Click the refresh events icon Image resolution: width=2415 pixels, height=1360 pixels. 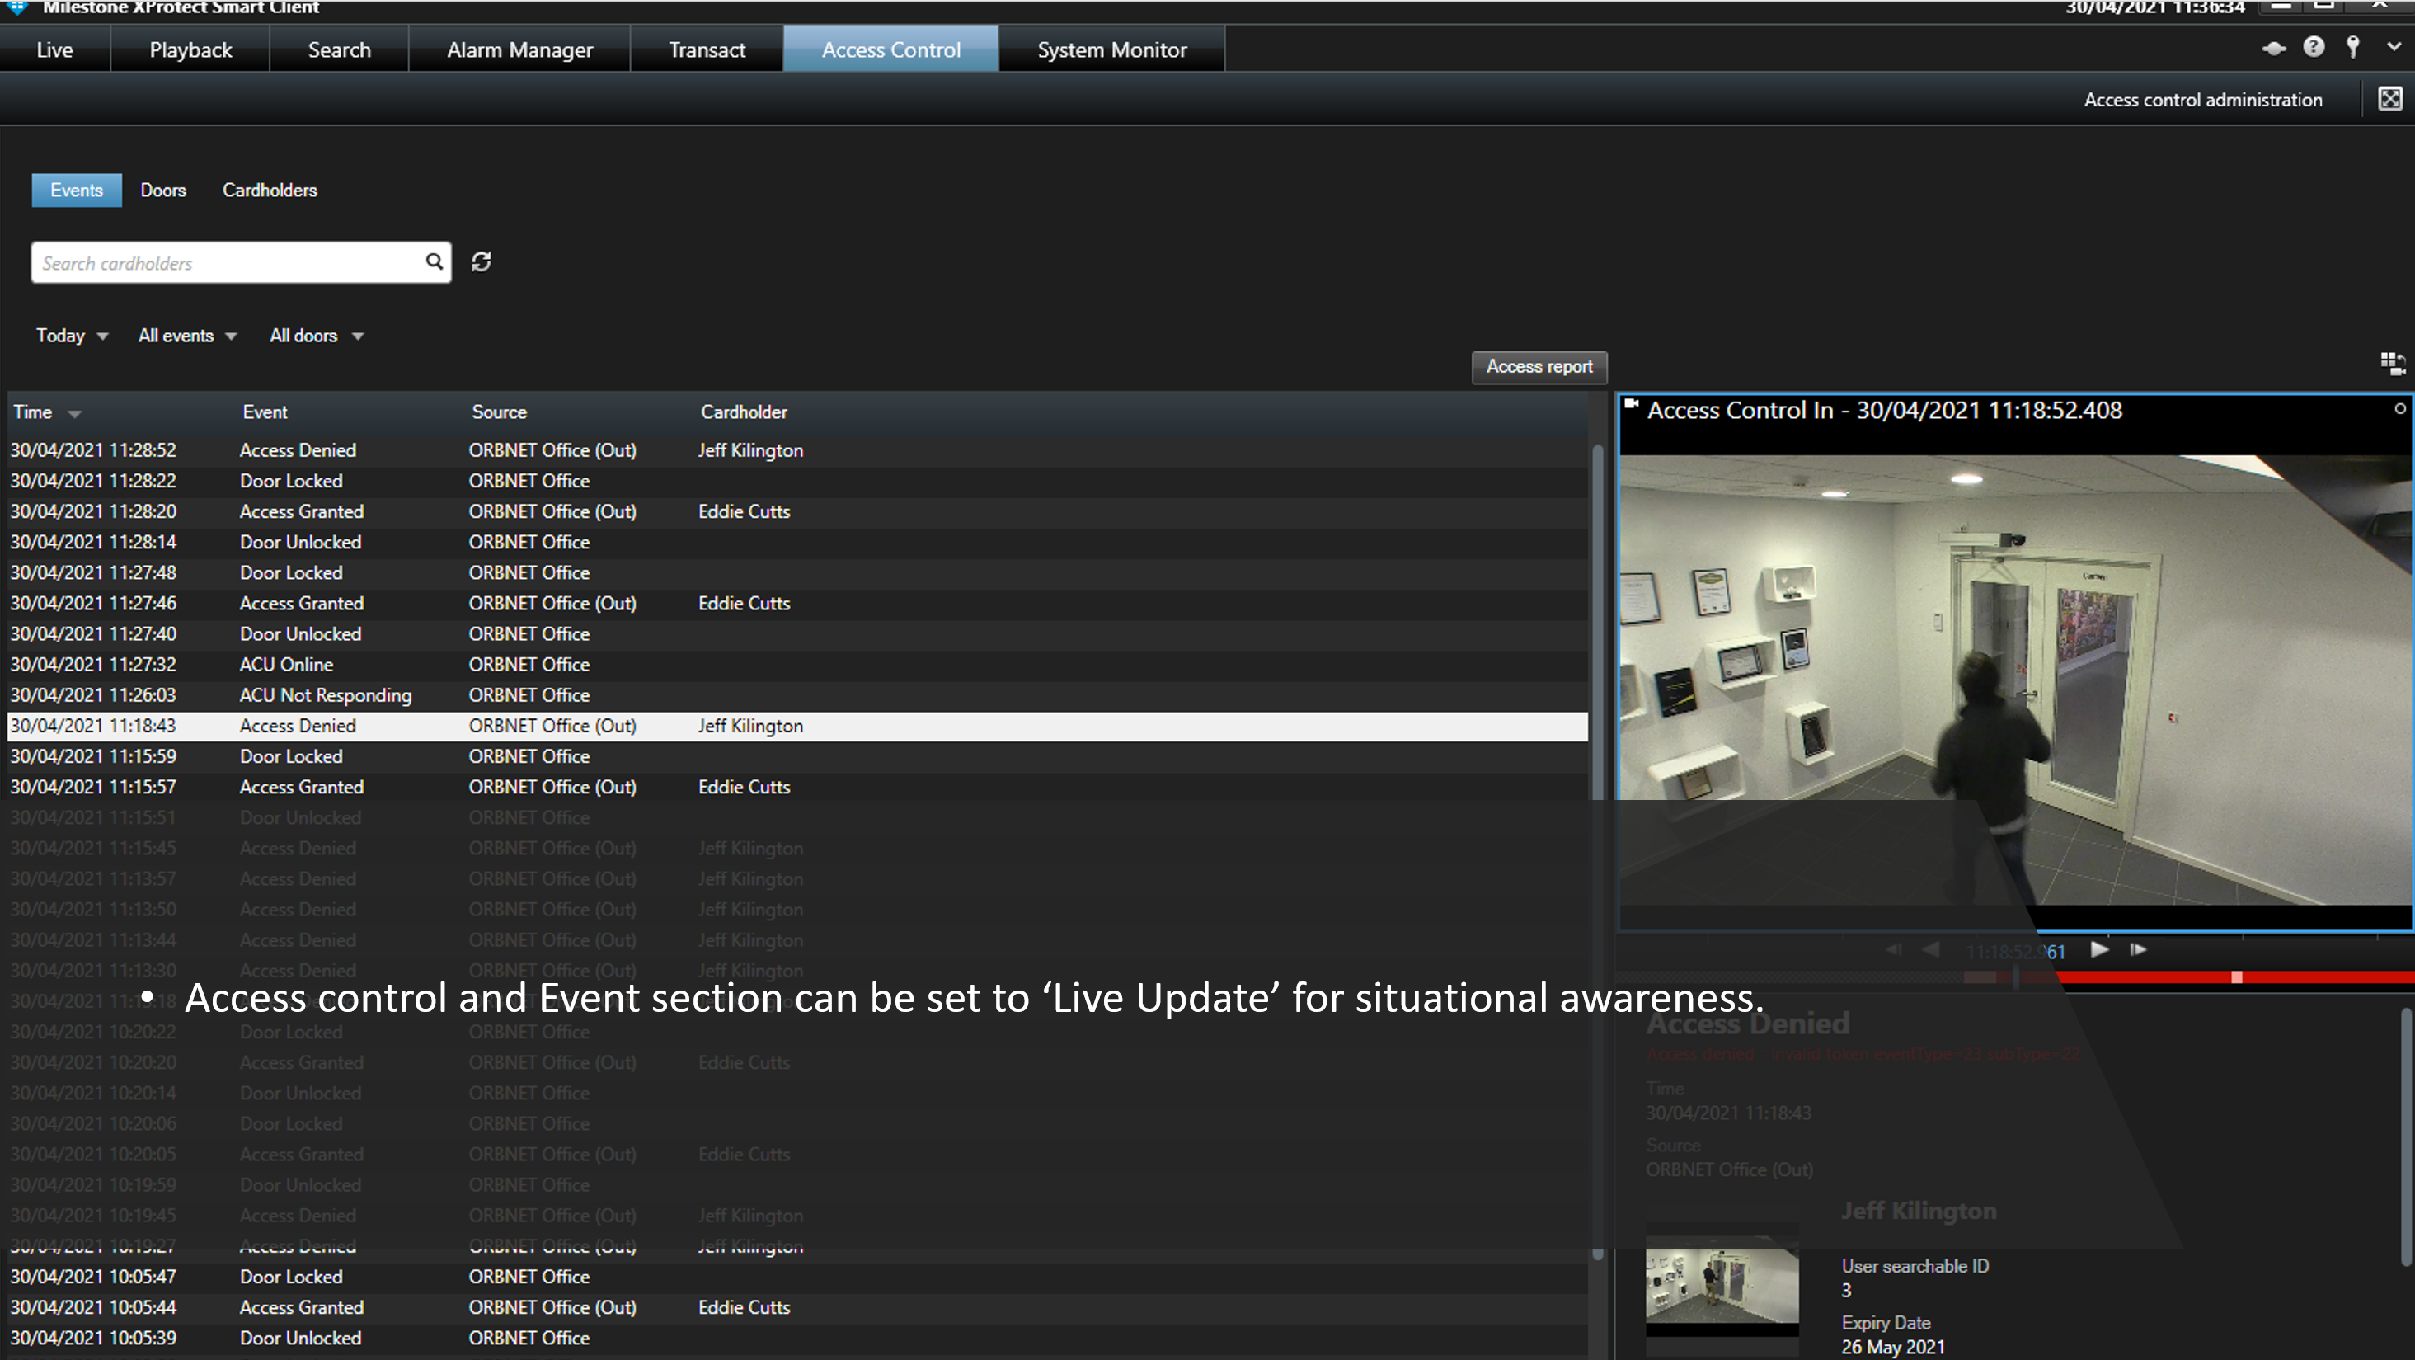[481, 261]
